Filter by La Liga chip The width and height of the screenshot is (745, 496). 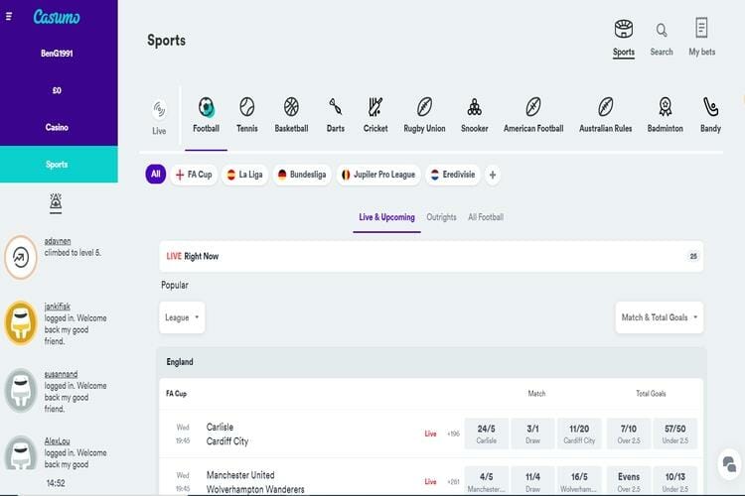tap(244, 175)
